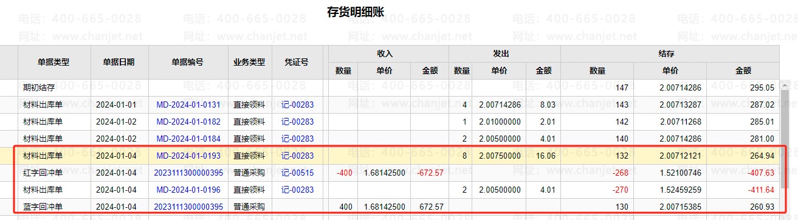This screenshot has height=220, width=798.
Task: Click the unit price 2.00713287
Action: click(x=680, y=105)
